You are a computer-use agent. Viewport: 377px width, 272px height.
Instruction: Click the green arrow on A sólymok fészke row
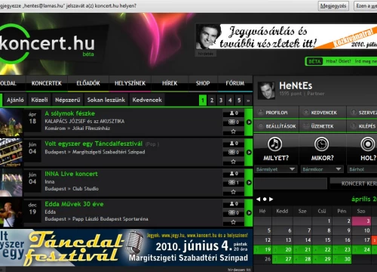(249, 122)
